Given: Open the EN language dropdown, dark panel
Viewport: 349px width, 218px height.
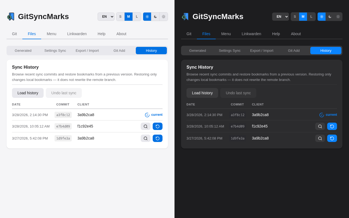Looking at the screenshot, I should tap(281, 17).
